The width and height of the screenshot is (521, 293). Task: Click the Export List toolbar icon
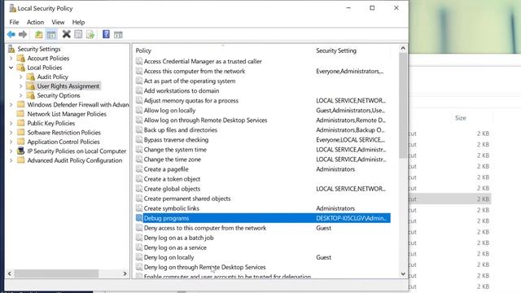pos(90,34)
